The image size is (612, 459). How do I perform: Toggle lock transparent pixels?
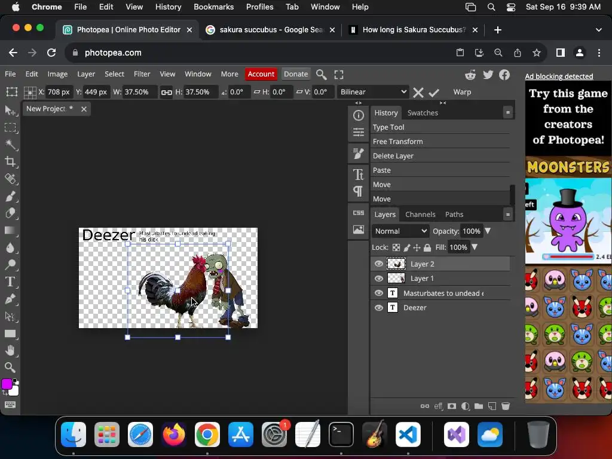point(396,247)
